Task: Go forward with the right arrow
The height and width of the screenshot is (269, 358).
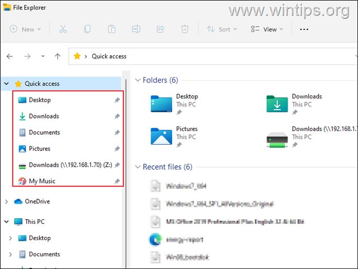Action: pyautogui.click(x=27, y=56)
